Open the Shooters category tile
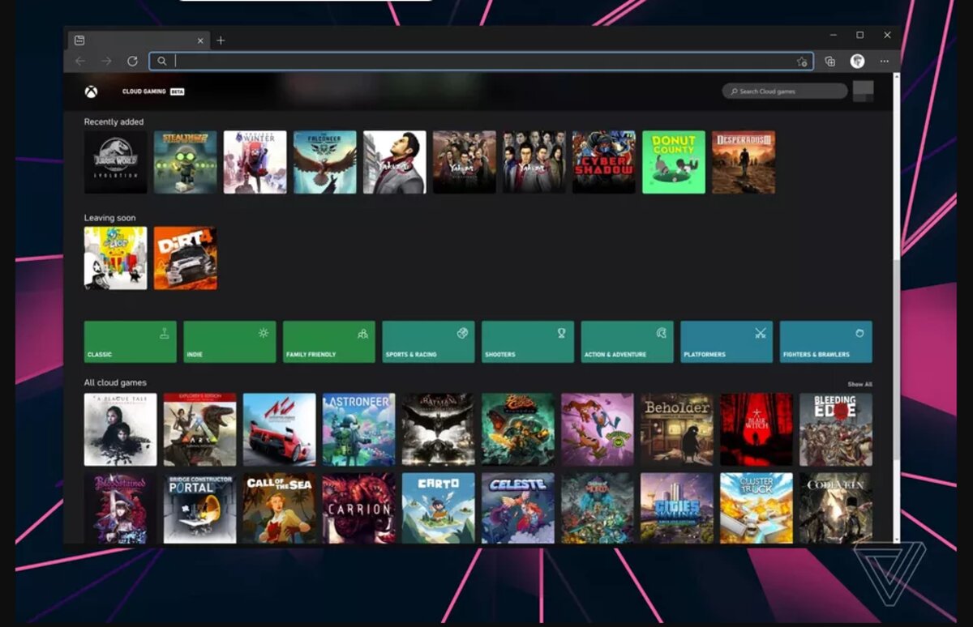This screenshot has width=973, height=627. 528,342
